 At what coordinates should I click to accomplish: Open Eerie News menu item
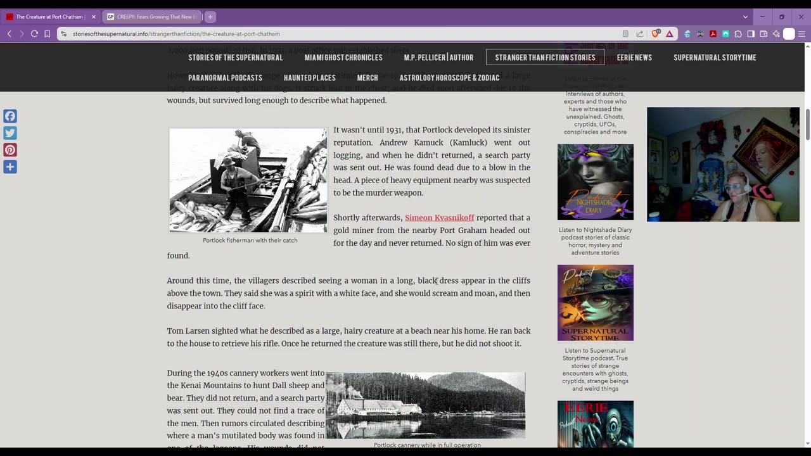tap(634, 58)
